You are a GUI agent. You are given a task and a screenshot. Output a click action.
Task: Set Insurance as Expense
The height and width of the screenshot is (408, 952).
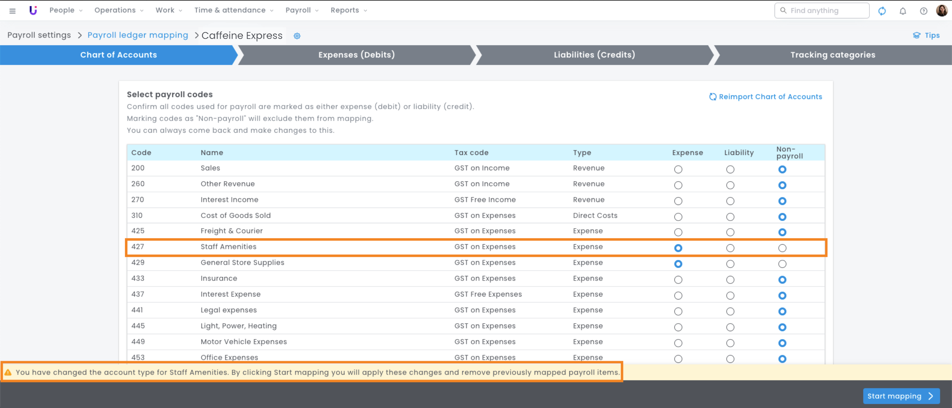point(678,280)
